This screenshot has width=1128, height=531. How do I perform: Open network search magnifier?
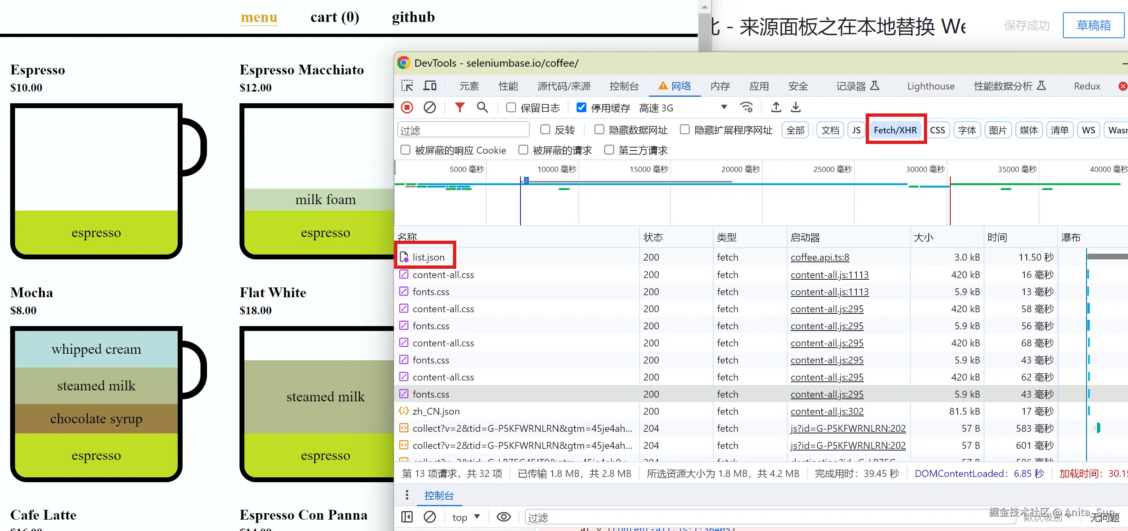482,107
